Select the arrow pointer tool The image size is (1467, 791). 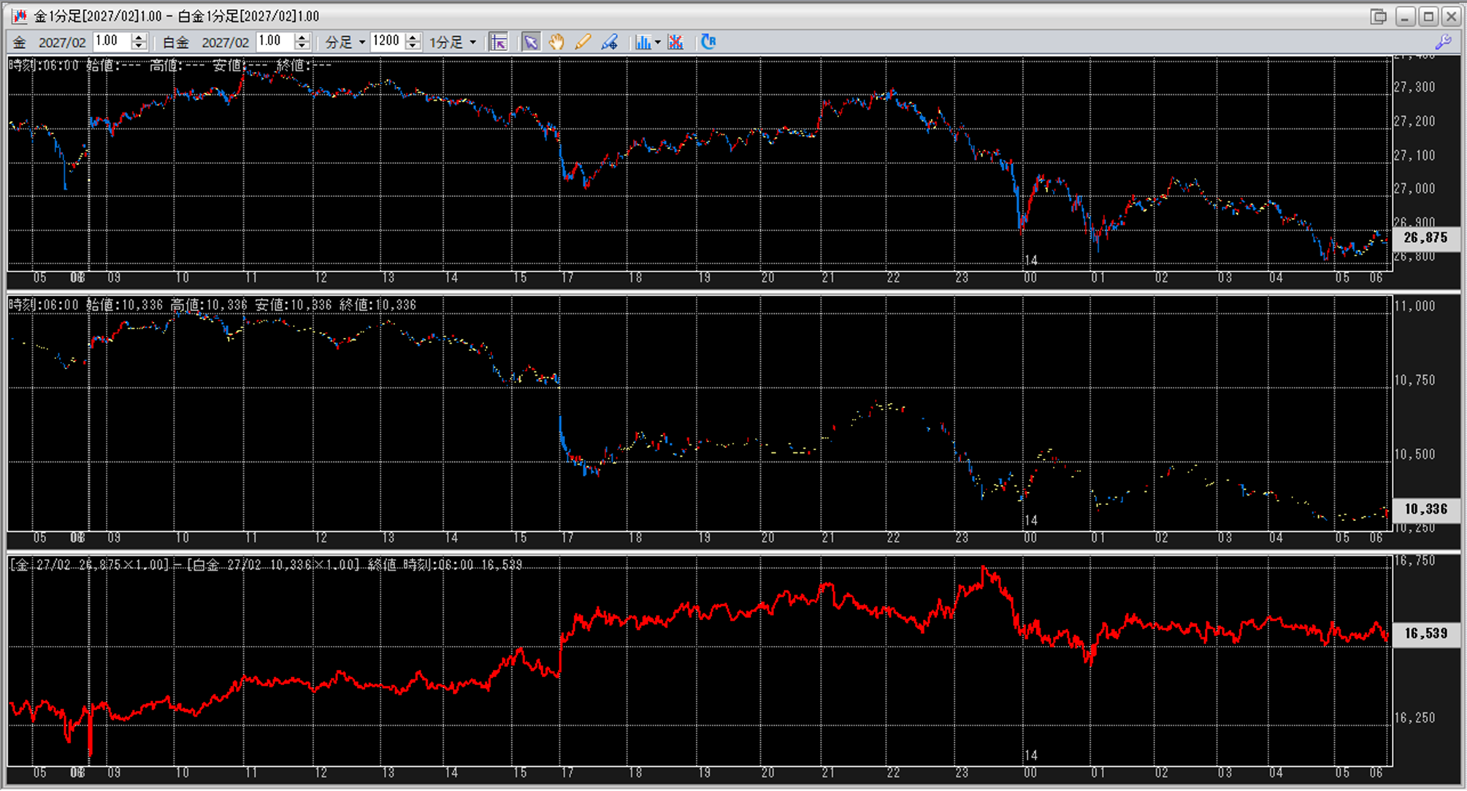tap(530, 42)
